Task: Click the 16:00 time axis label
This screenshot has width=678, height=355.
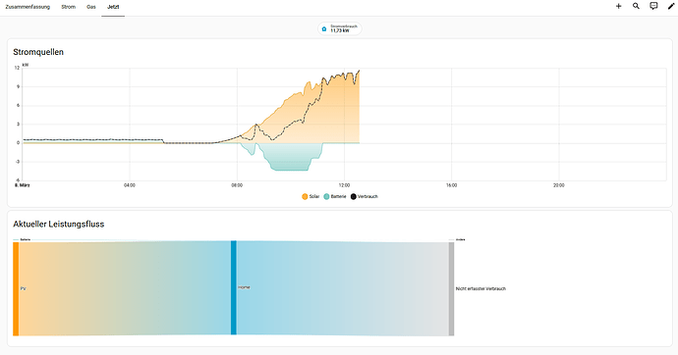Action: [451, 185]
